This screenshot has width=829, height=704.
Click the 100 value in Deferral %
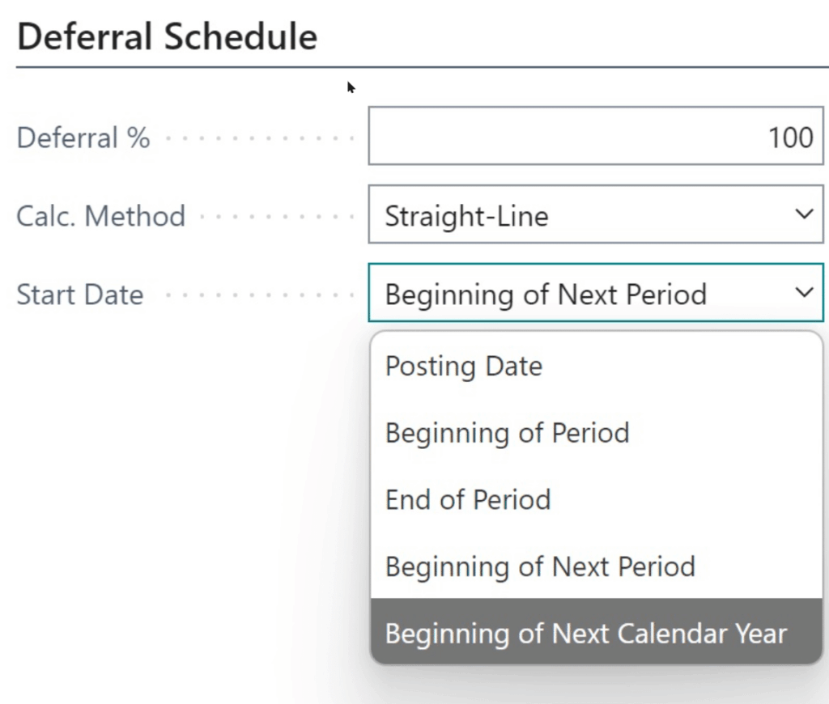[790, 137]
